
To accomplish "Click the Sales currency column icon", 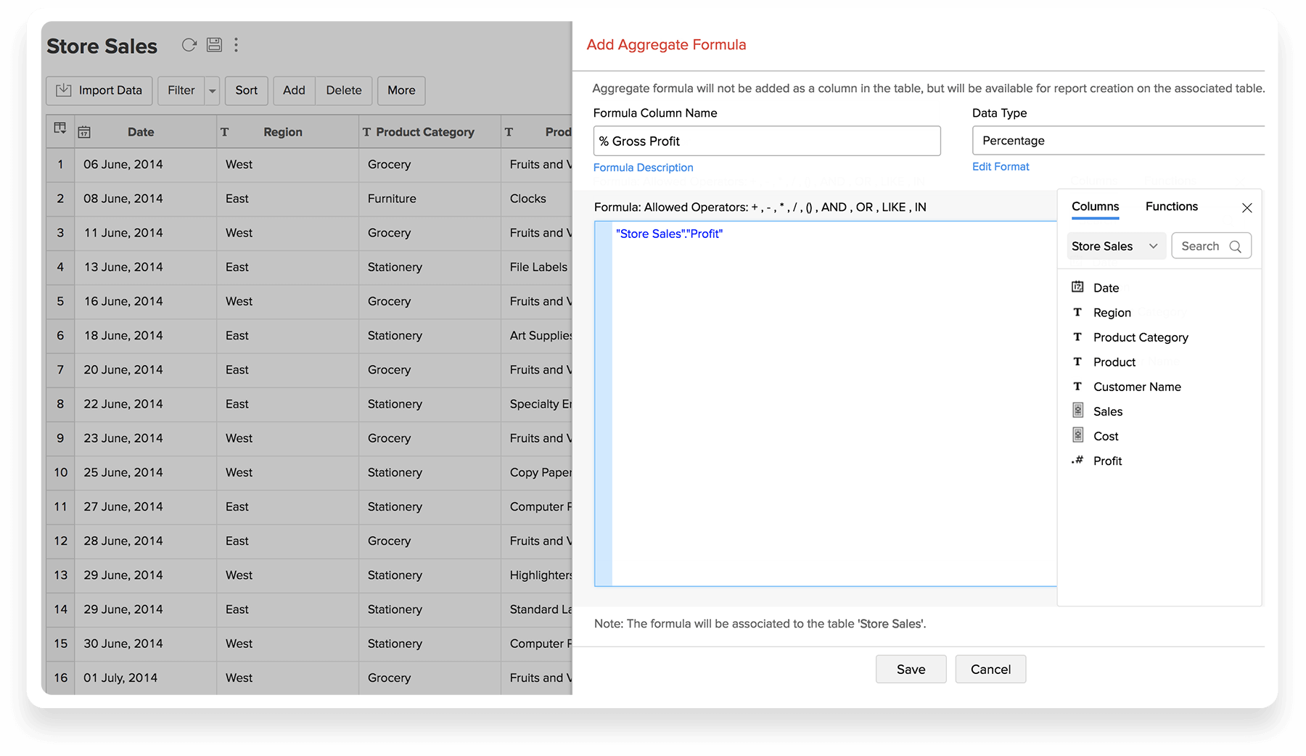I will [1077, 411].
